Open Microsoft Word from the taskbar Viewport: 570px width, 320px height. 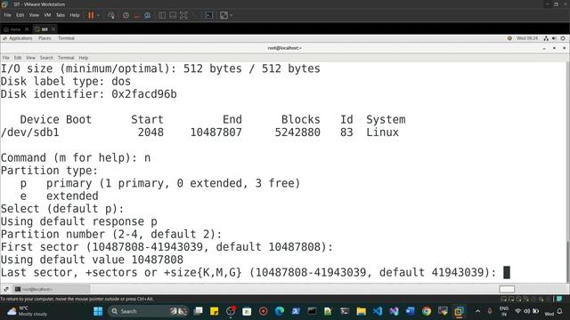pyautogui.click(x=410, y=311)
